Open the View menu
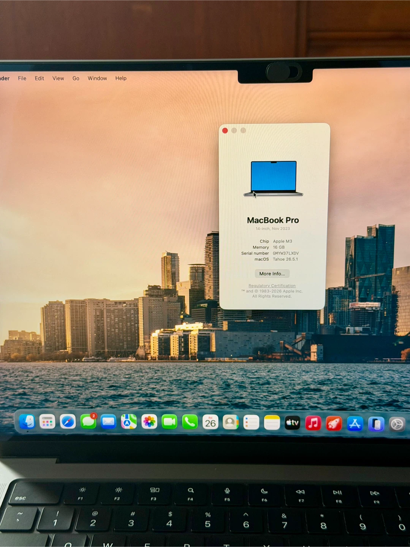Screen dimensions: 410x547 58,78
